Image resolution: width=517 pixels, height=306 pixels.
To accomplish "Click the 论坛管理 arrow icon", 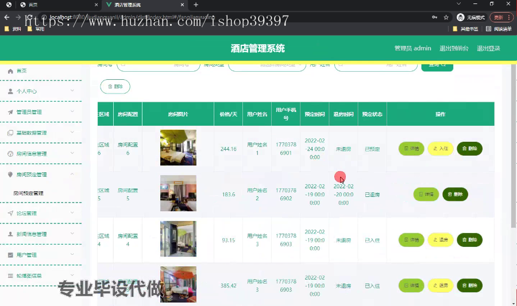I will (x=10, y=214).
